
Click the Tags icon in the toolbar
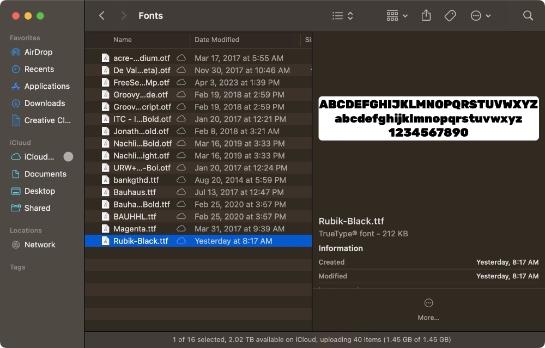[450, 15]
